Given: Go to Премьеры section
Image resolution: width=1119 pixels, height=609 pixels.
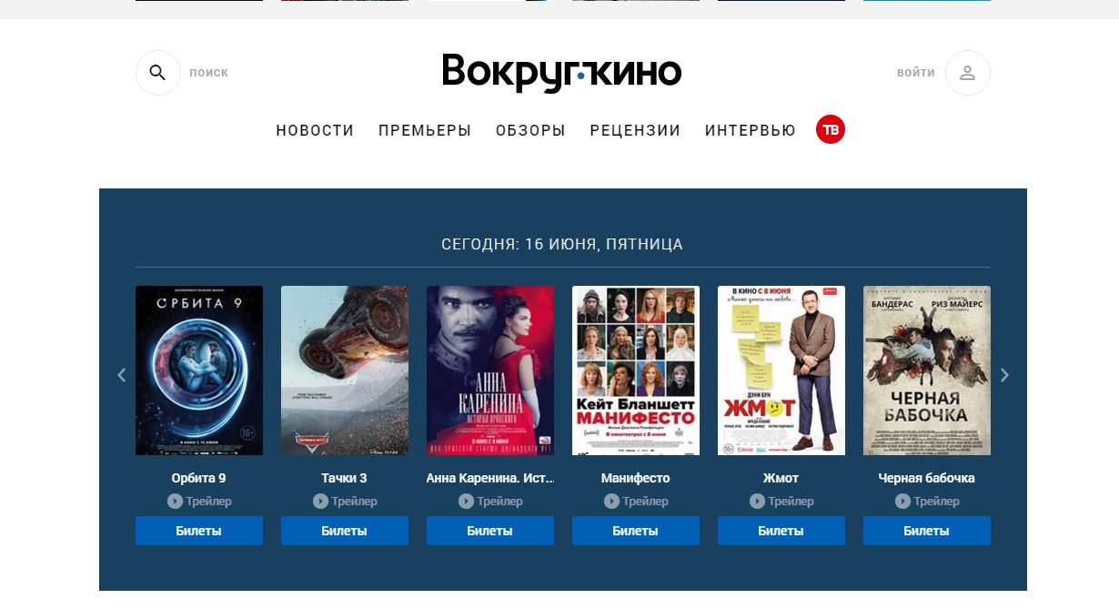Looking at the screenshot, I should [425, 130].
